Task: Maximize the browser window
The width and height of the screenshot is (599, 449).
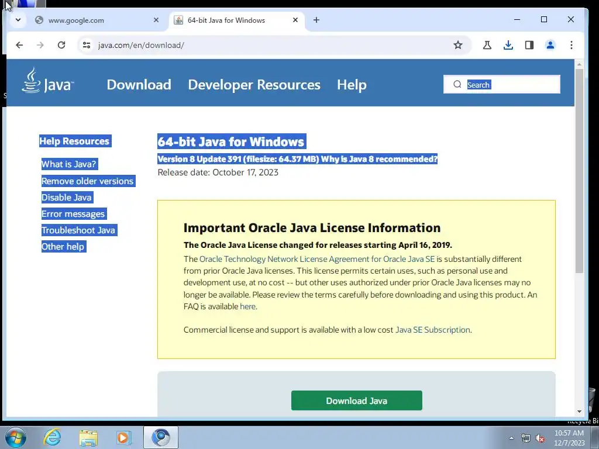Action: (x=544, y=19)
